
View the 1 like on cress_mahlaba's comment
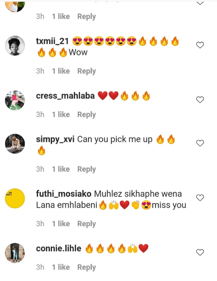(x=61, y=115)
